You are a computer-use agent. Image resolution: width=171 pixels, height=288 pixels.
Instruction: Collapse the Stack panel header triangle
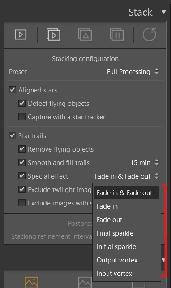[164, 12]
